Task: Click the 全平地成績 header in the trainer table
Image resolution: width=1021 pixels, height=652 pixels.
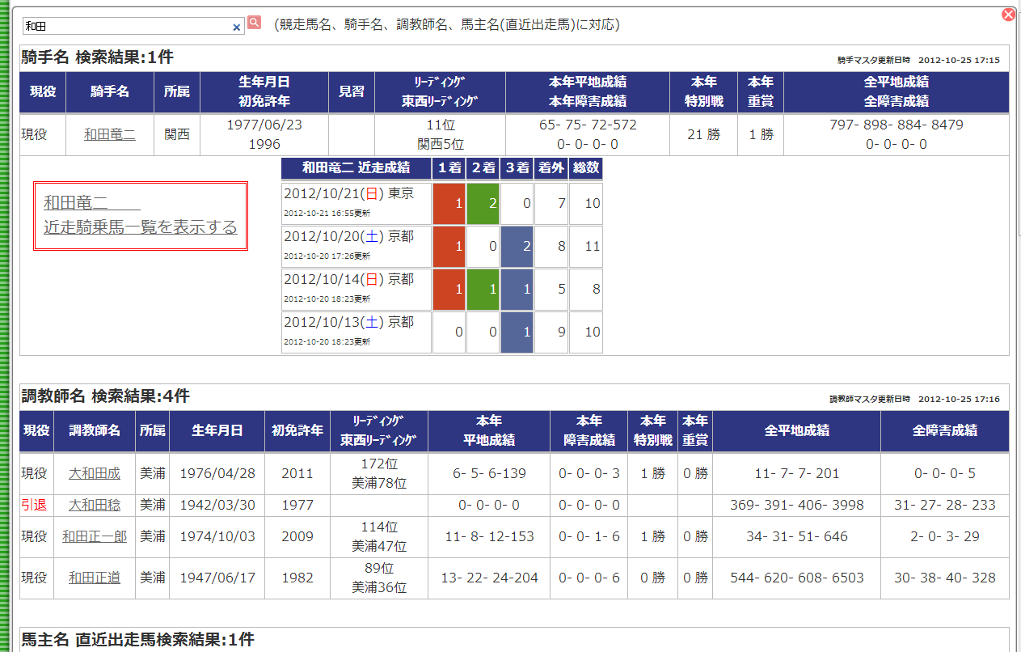Action: click(796, 430)
